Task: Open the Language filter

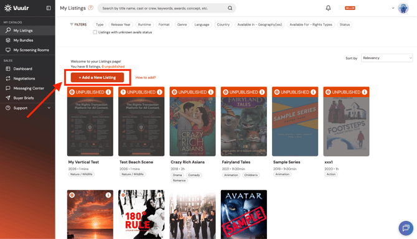Action: [x=202, y=24]
